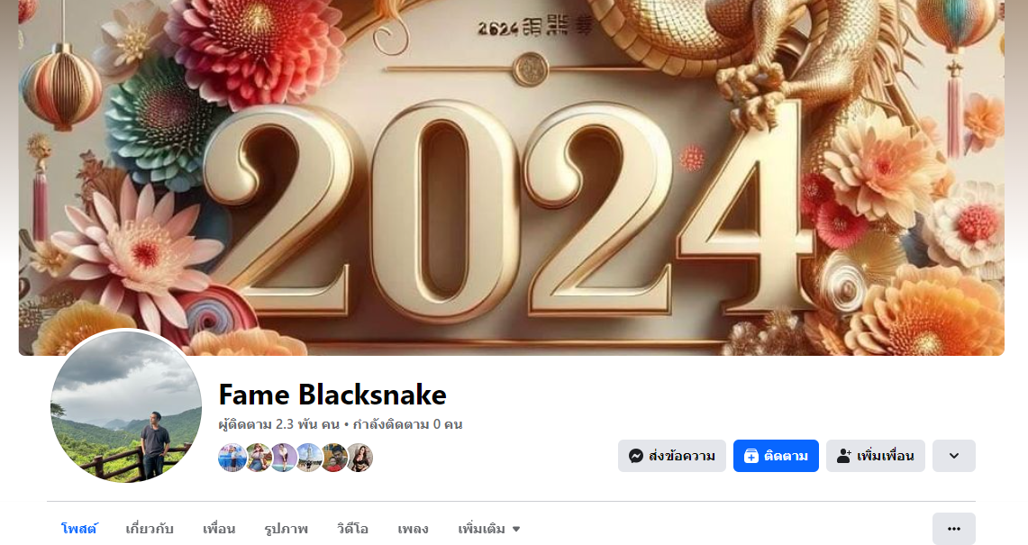Viewport: 1028px width, 545px height.
Task: Switch to the เกี่ยวกับ tab
Action: 150,529
